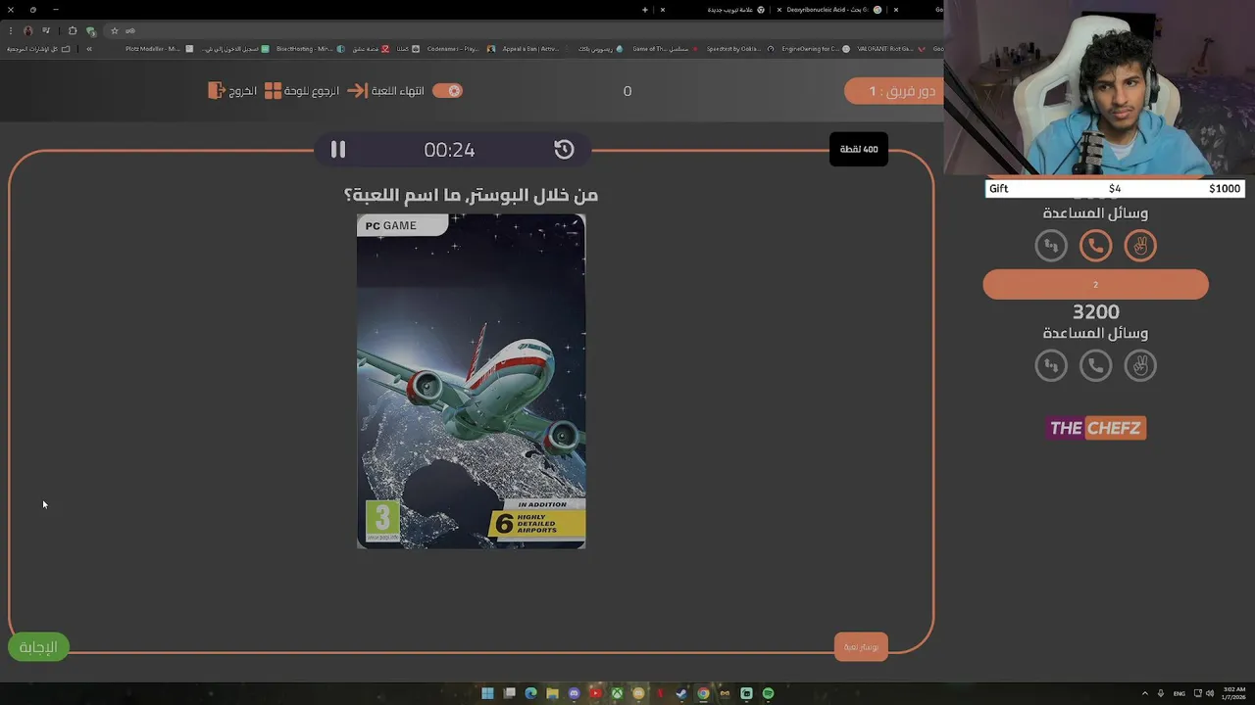Screen dimensions: 1255x705
Task: Open the BisectHosting bookmark
Action: pos(310,49)
